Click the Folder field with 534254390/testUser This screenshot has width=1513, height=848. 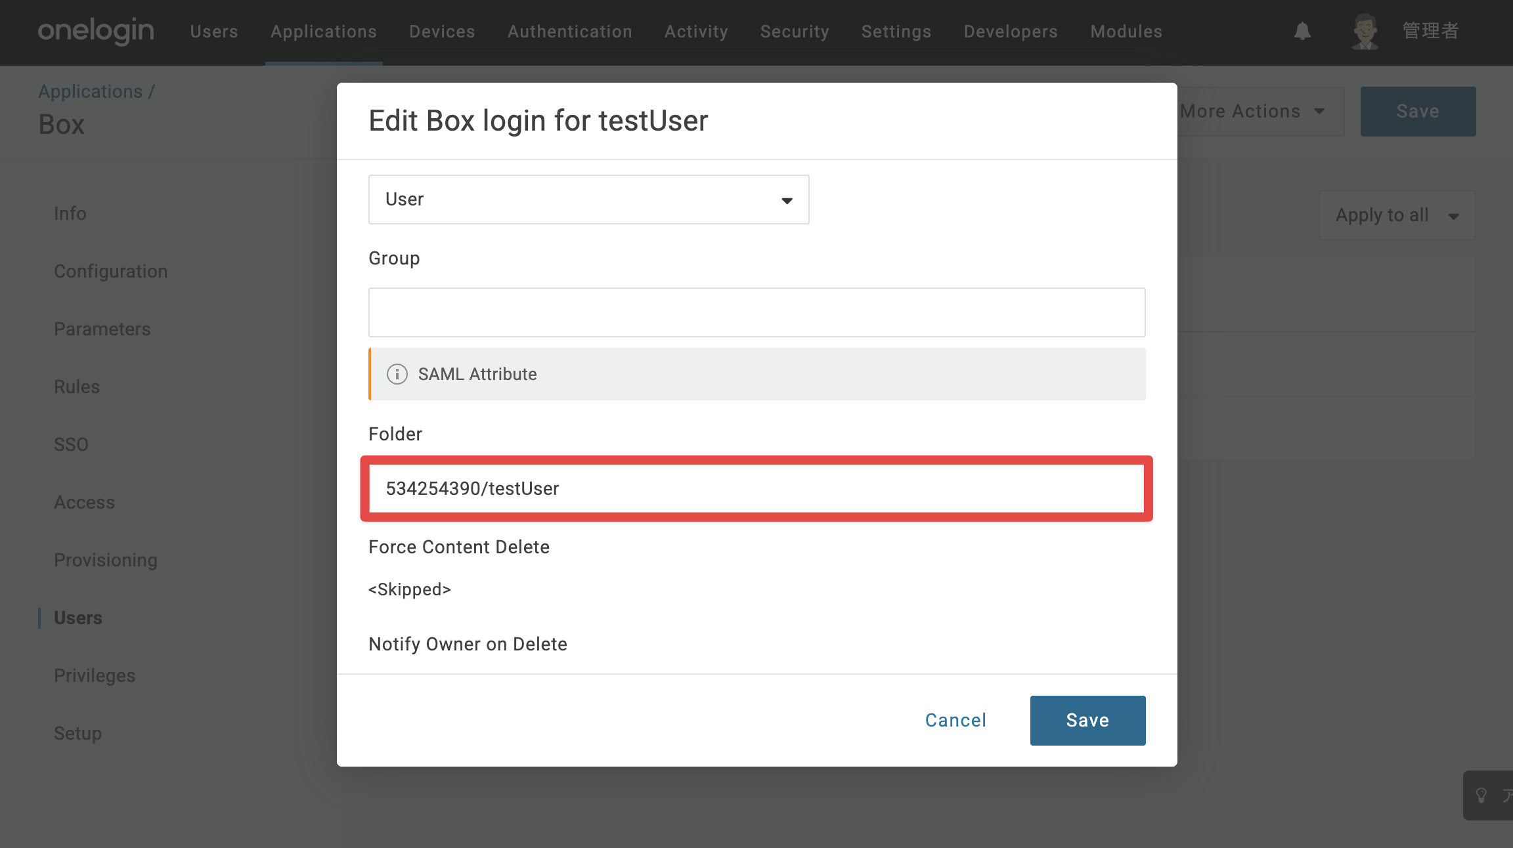tap(756, 488)
